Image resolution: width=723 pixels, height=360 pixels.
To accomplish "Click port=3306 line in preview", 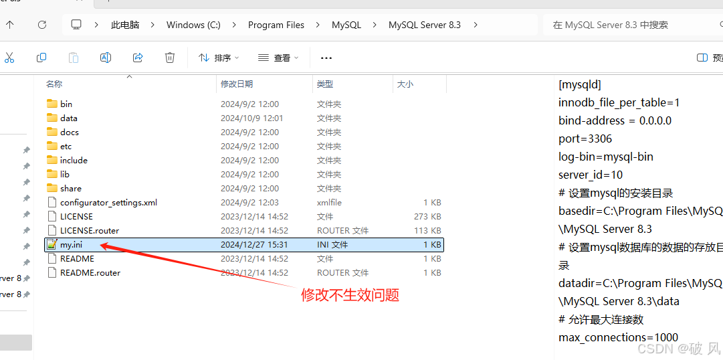I will coord(585,139).
